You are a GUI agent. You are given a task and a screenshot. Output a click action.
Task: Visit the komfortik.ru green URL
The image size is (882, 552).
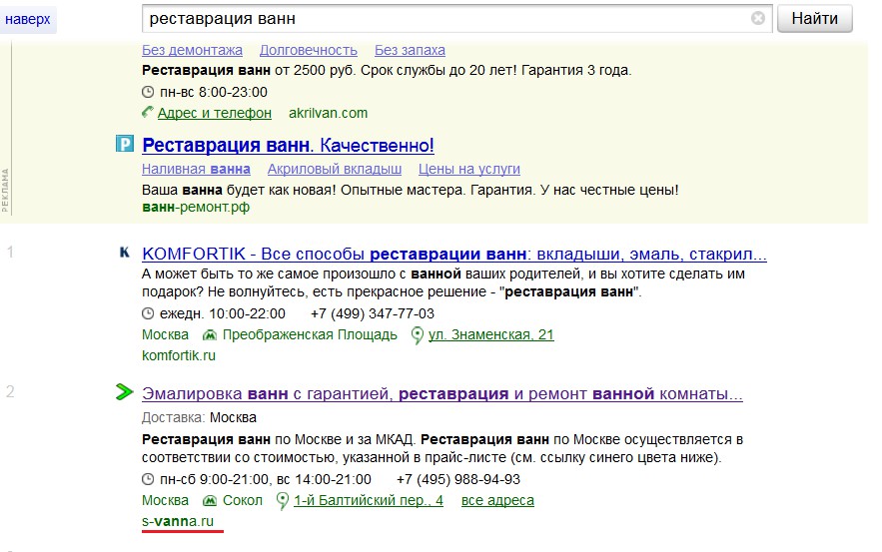pyautogui.click(x=179, y=355)
